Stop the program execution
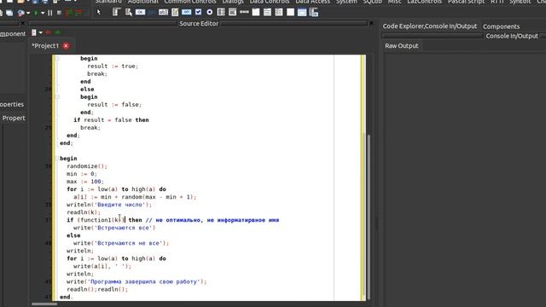546x307 pixels. 59,13
